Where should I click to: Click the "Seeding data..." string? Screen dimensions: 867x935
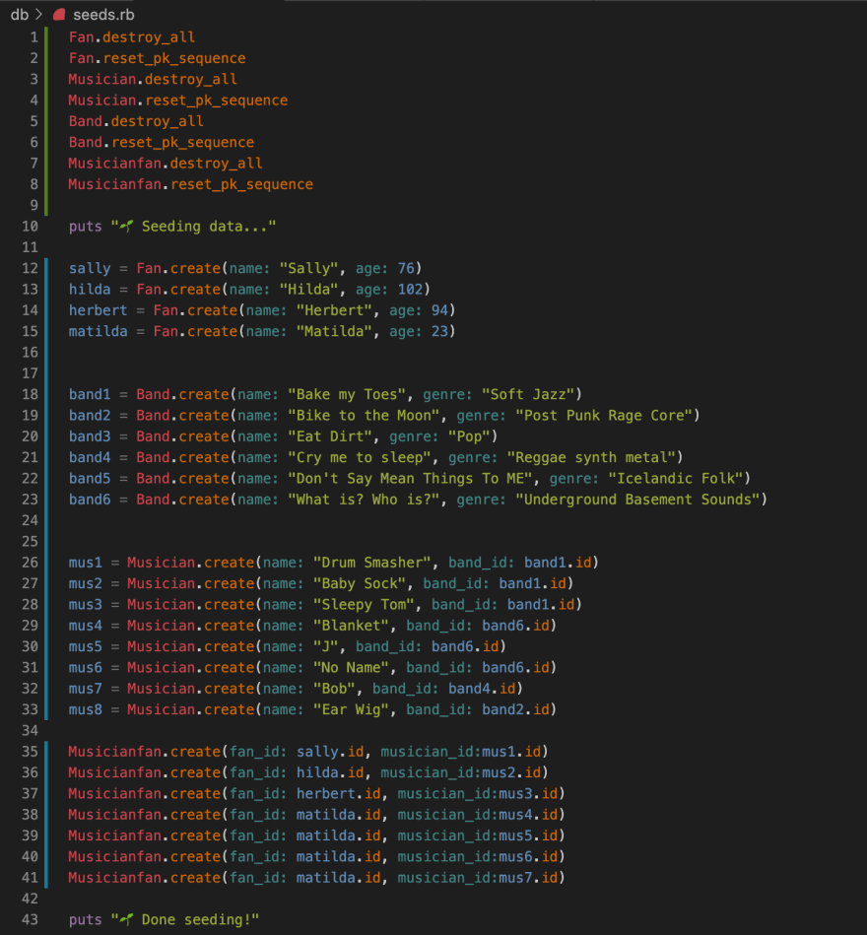[x=193, y=226]
